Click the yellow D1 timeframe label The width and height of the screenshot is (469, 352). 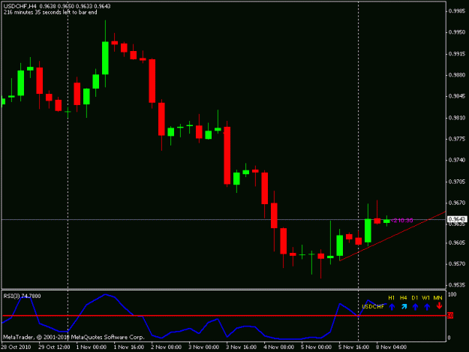415,298
